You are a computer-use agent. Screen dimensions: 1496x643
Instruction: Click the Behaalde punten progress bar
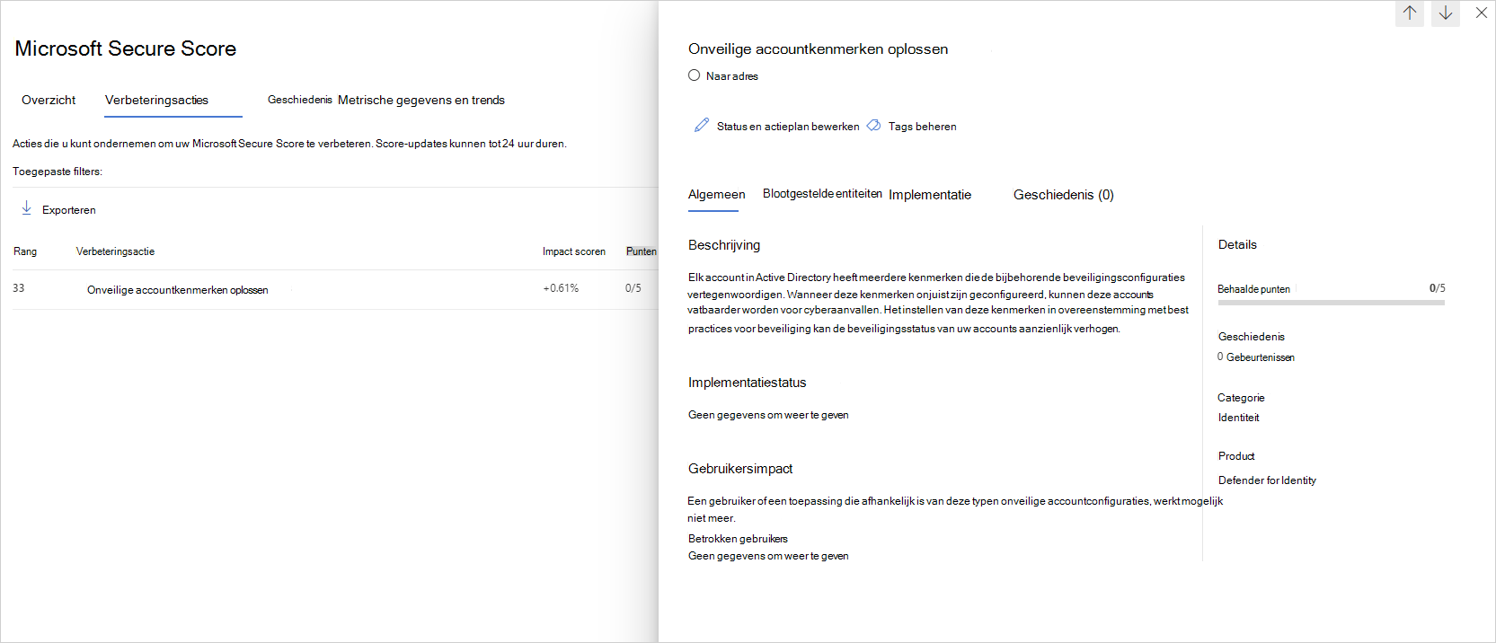(x=1332, y=303)
